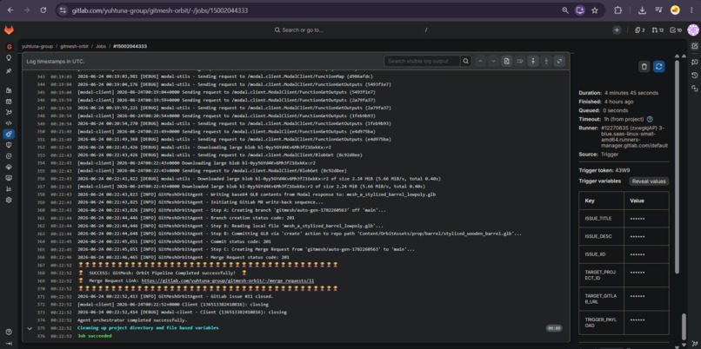The image size is (701, 349).
Task: Open merge requests counter showing 12
Action: pyautogui.click(x=658, y=30)
